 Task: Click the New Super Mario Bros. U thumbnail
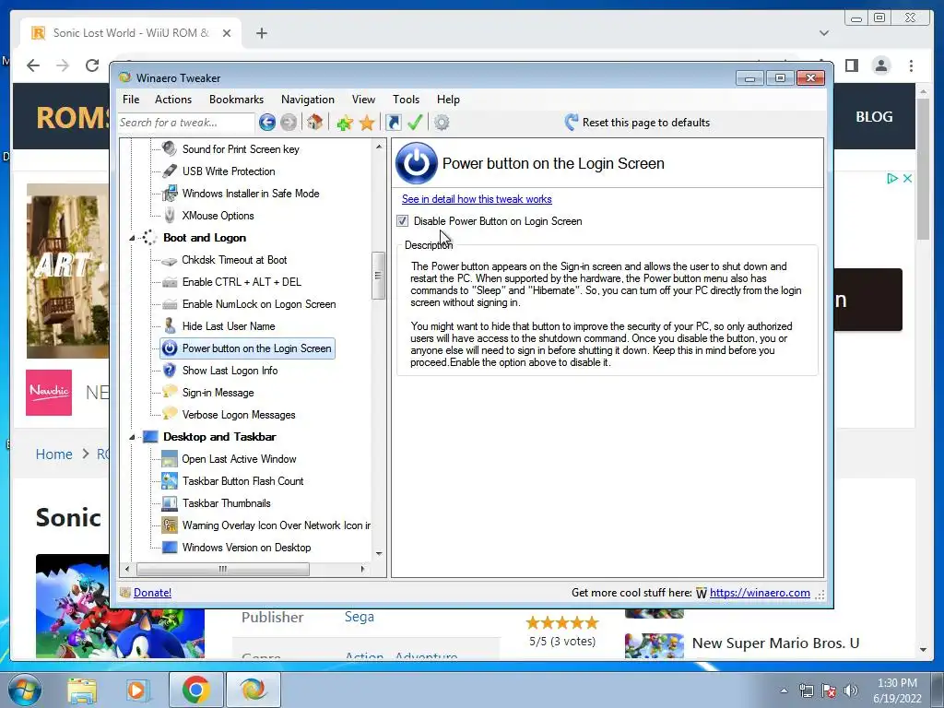tap(655, 644)
